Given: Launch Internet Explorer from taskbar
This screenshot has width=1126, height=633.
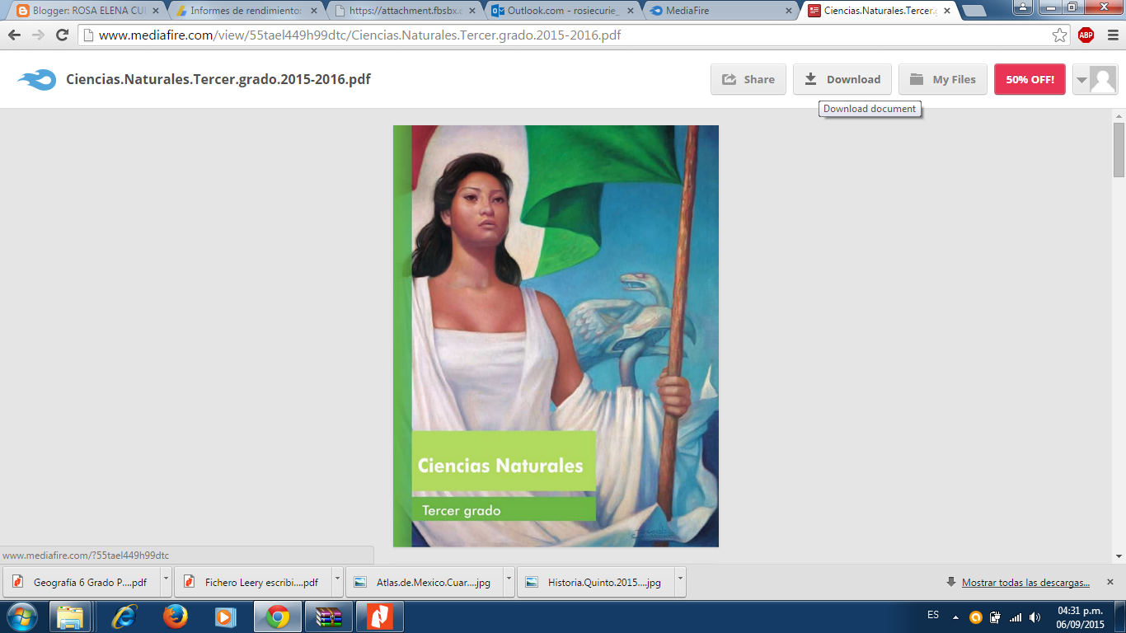Looking at the screenshot, I should click(x=124, y=617).
